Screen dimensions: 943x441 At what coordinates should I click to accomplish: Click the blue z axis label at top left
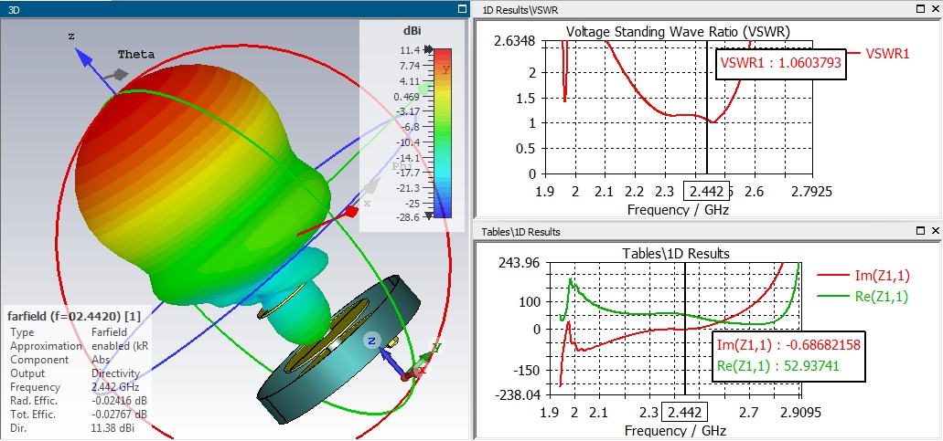coord(71,37)
